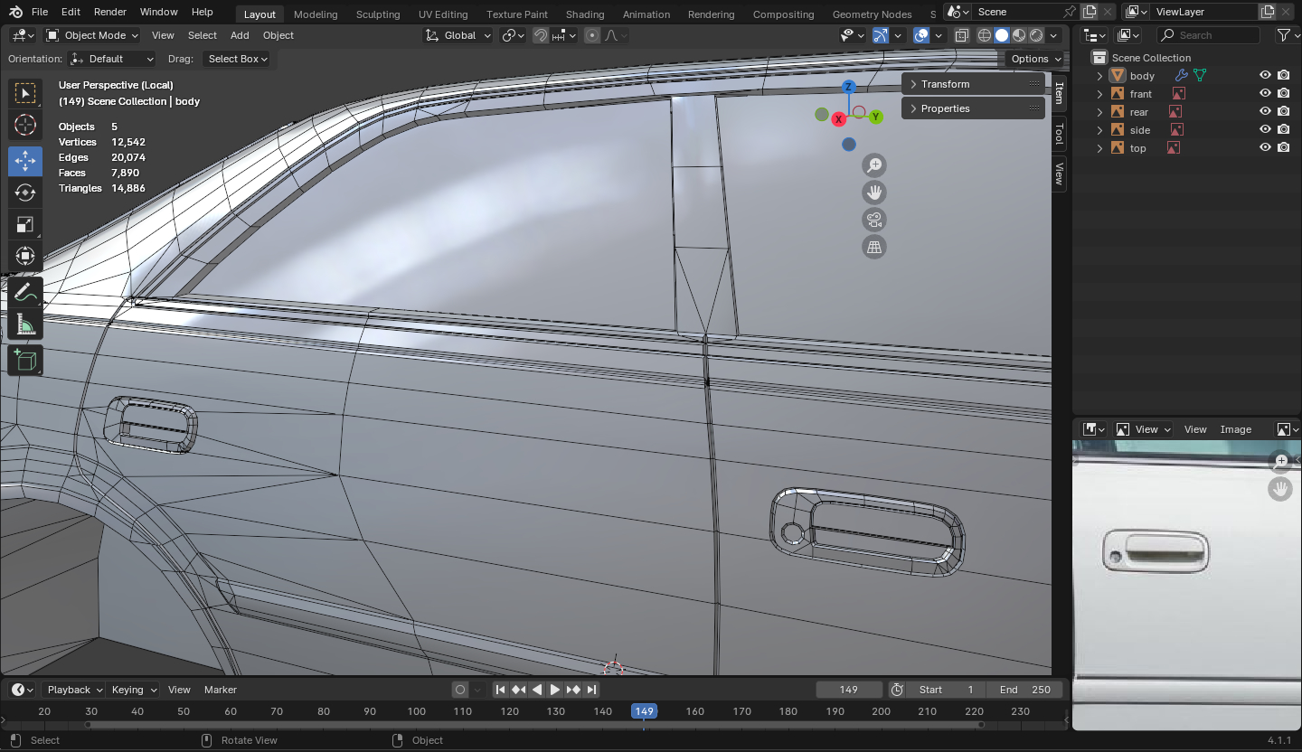Screen dimensions: 1302x752
Task: Hide the side object with its eye icon
Action: (x=1266, y=130)
